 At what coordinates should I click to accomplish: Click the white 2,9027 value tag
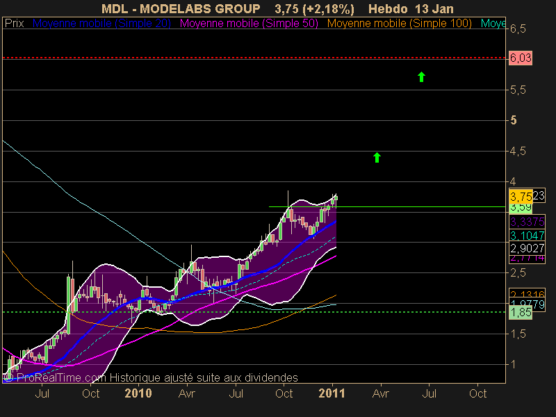527,248
